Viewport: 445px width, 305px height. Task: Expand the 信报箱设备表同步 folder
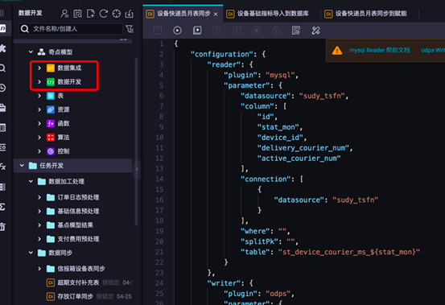coord(39,269)
